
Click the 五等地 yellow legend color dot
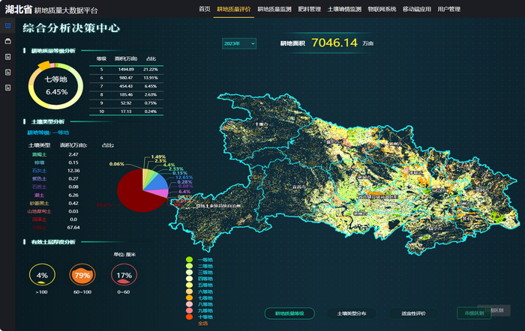point(189,285)
